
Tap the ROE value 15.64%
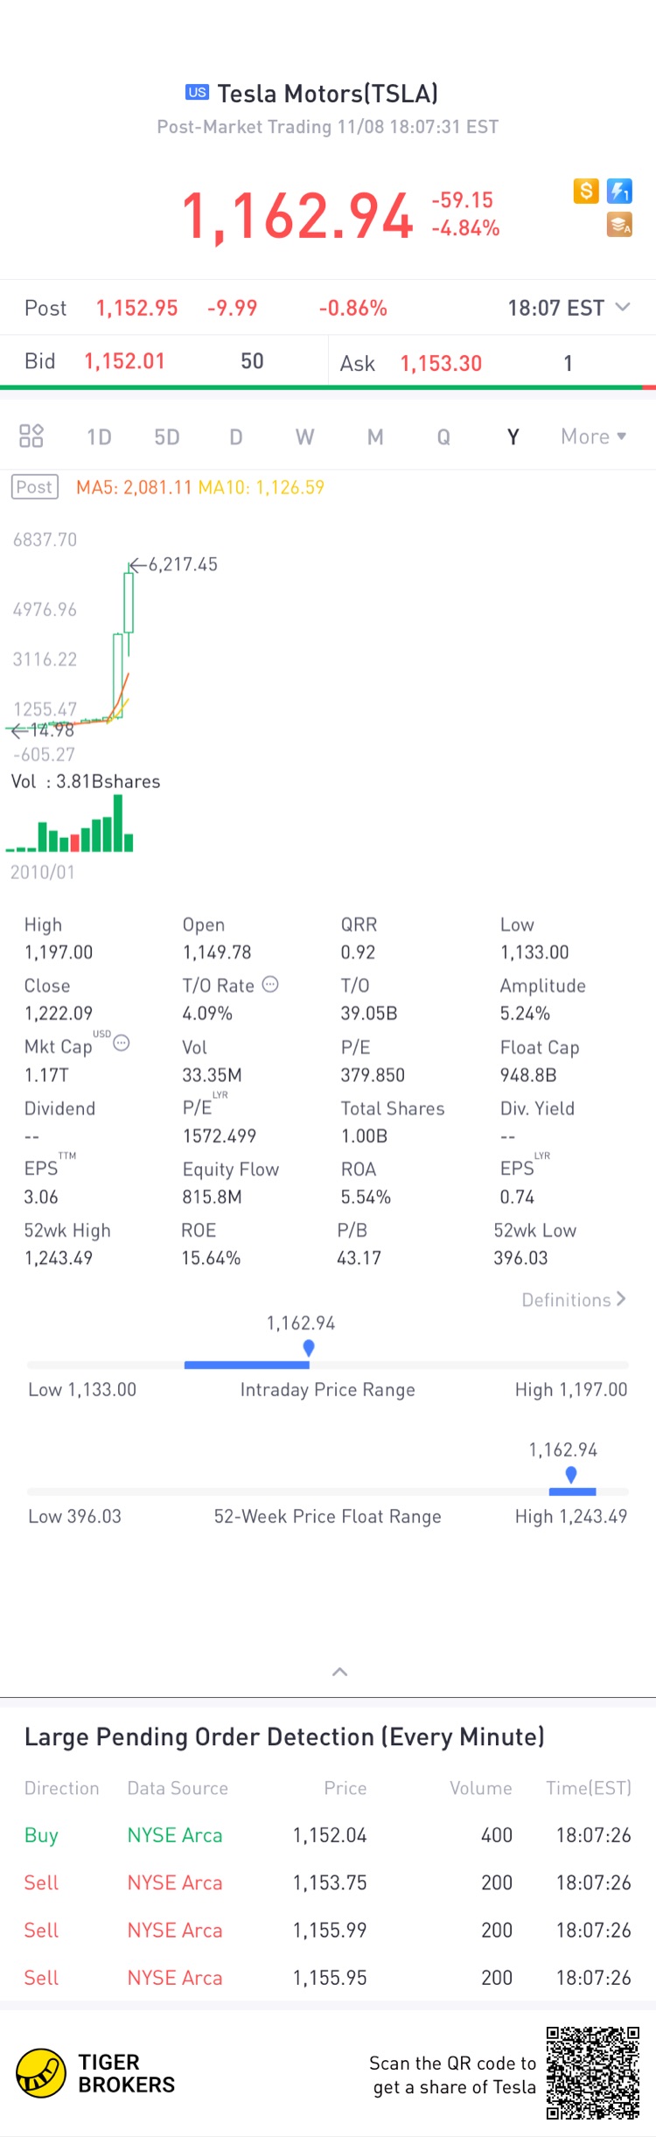point(211,1258)
